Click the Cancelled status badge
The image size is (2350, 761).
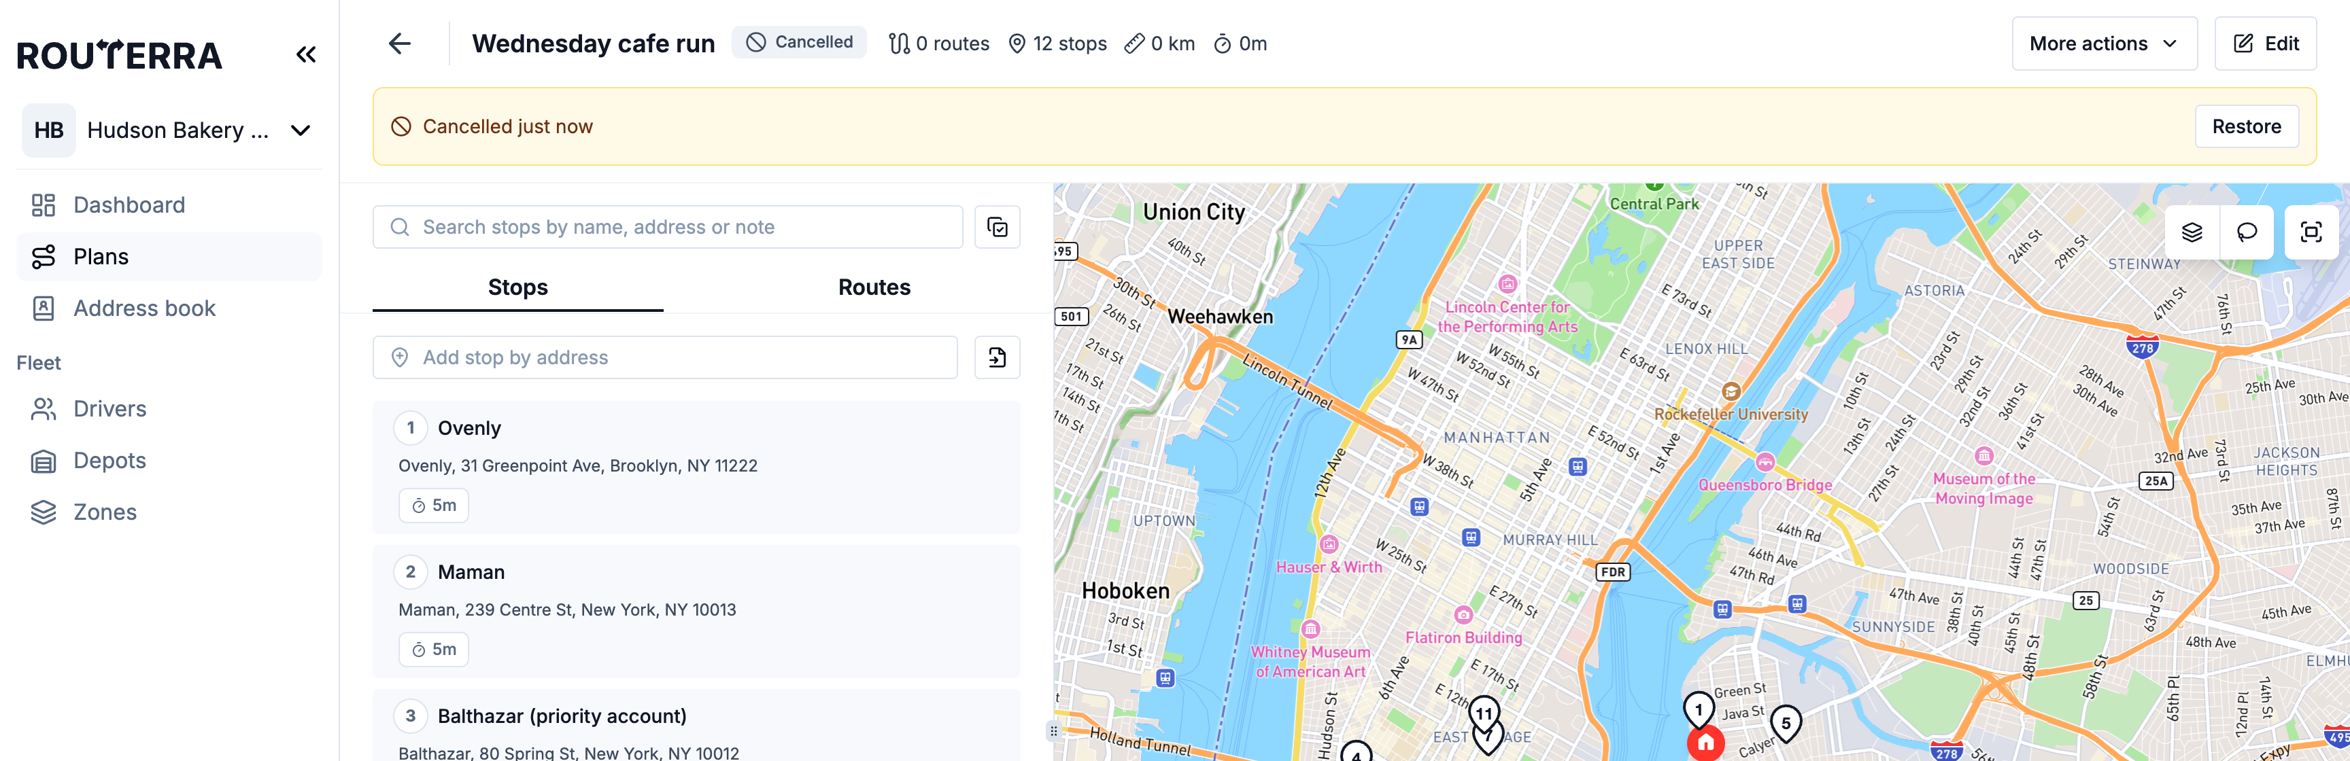point(799,42)
